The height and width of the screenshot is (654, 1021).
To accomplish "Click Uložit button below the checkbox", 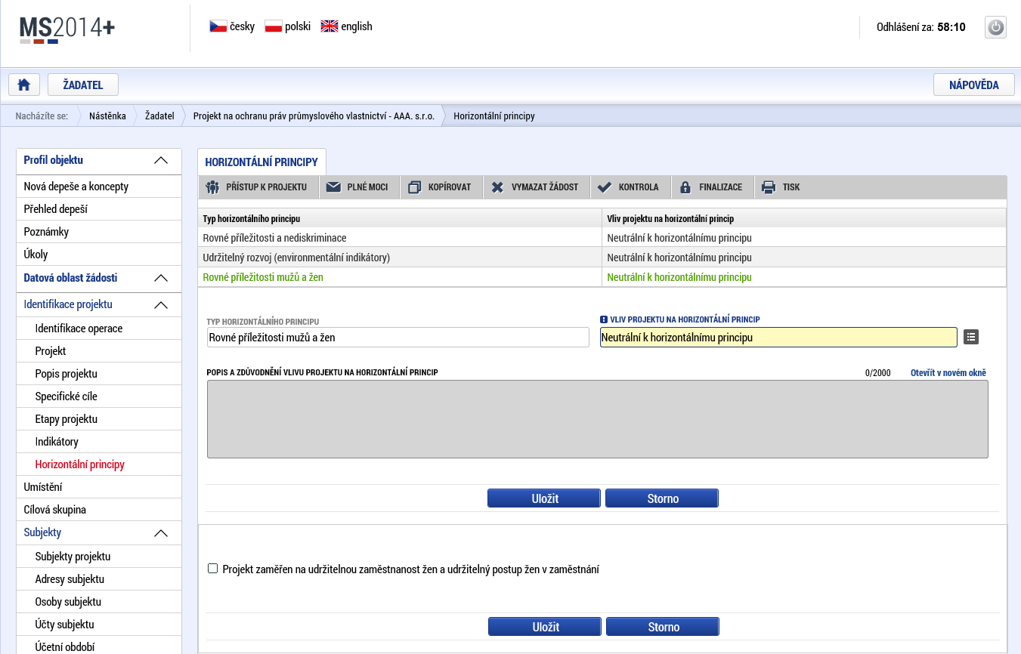I will pos(545,627).
